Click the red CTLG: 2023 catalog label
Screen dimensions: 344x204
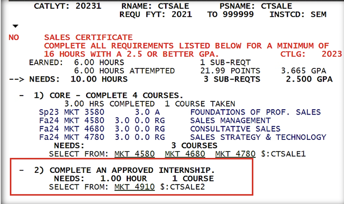pyautogui.click(x=311, y=54)
